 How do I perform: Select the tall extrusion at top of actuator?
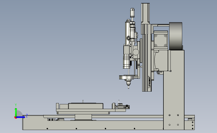tap(145, 13)
